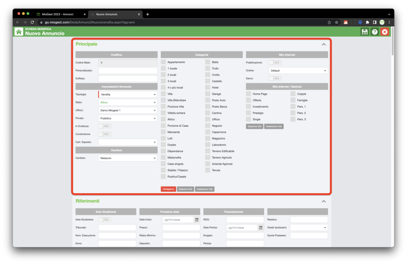Enable Condivisione switch
The width and height of the screenshot is (407, 264).
[x=104, y=134]
